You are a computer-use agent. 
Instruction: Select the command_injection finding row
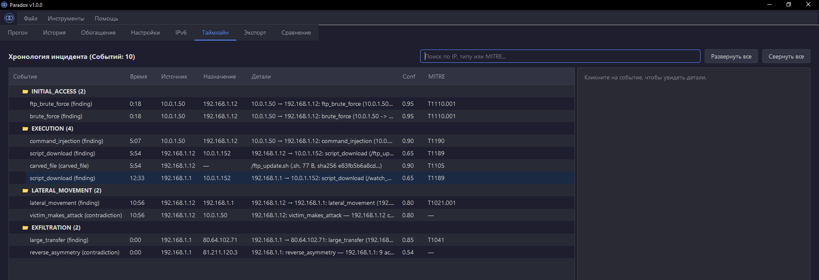(x=291, y=141)
